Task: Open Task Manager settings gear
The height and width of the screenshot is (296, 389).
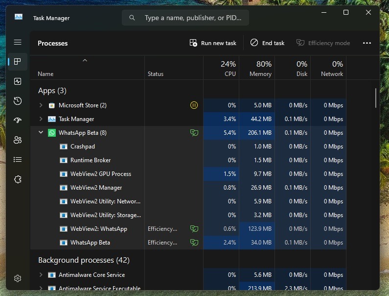Action: coord(18,278)
